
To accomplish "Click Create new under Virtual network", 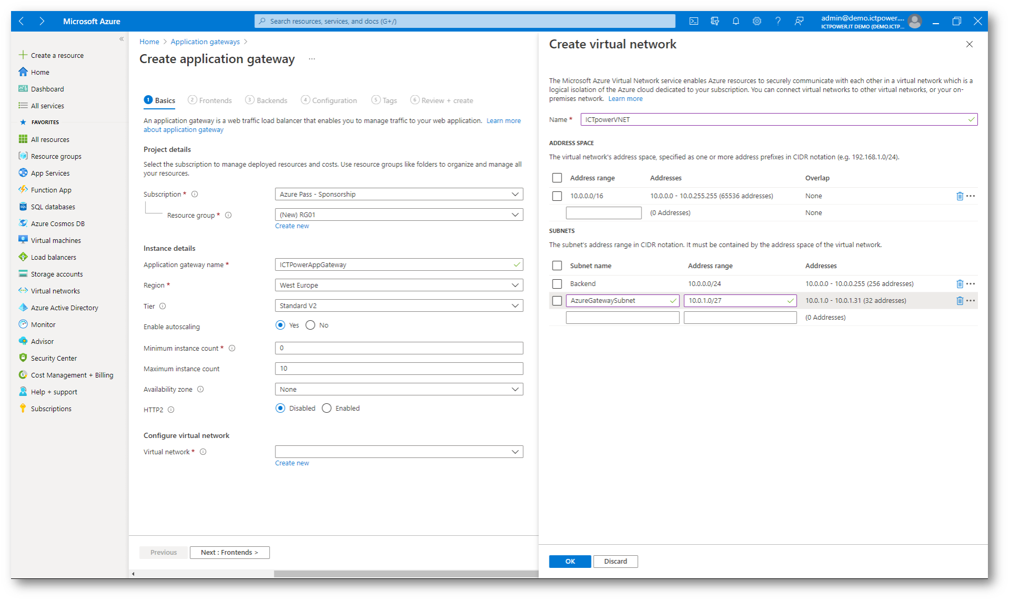I will point(292,463).
